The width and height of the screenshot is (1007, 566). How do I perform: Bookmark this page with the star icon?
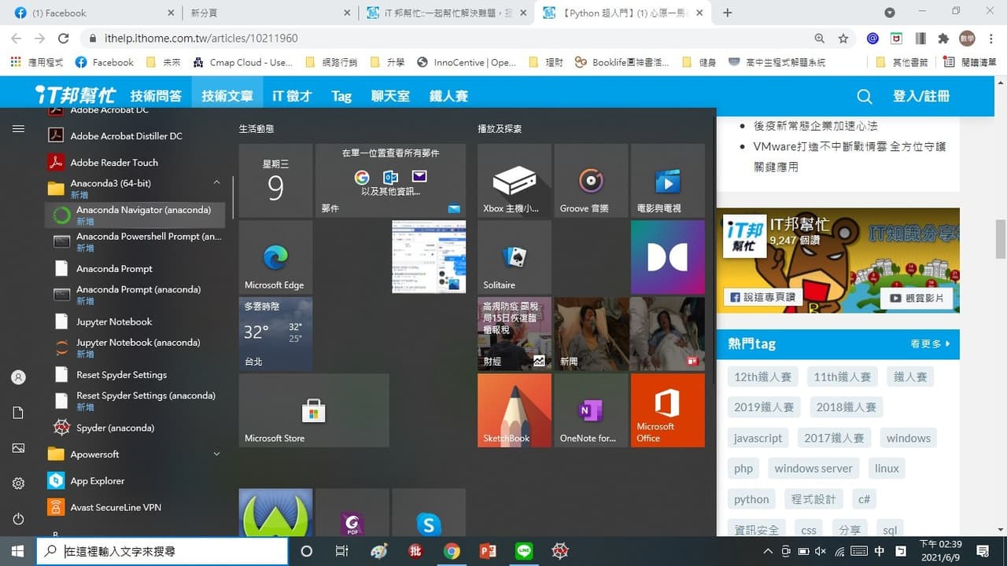[x=843, y=39]
